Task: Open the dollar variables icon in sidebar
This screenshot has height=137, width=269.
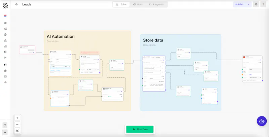Action: pyautogui.click(x=5, y=58)
